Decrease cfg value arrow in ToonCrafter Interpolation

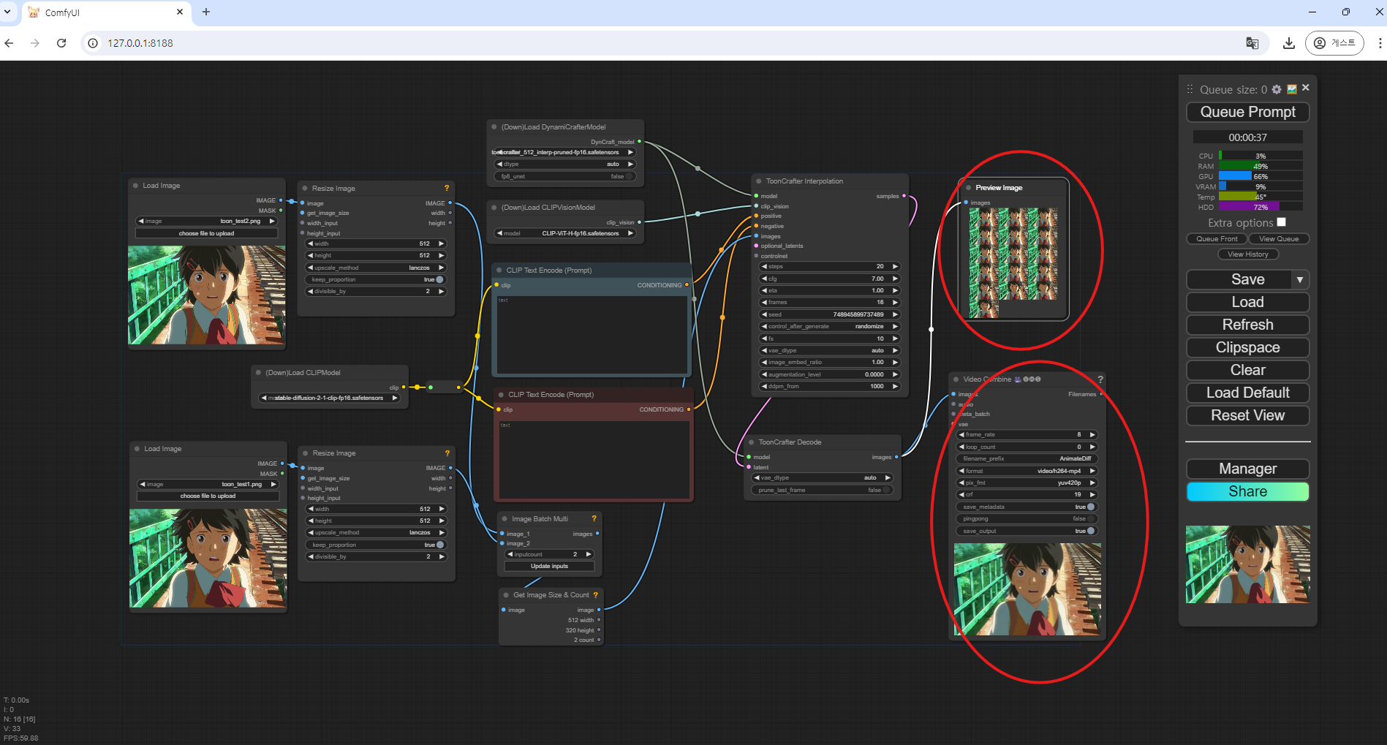765,279
